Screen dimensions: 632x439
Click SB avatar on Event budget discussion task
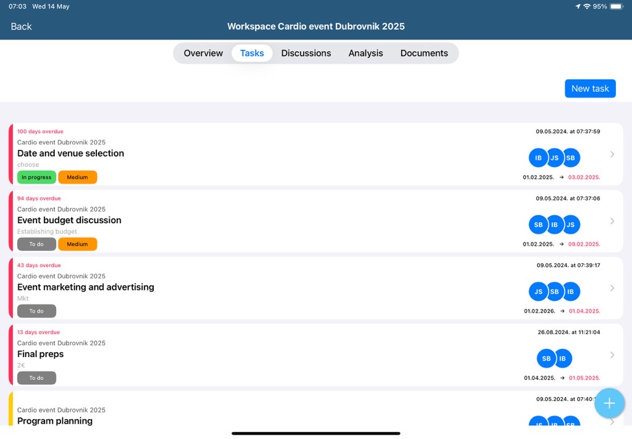(x=538, y=225)
